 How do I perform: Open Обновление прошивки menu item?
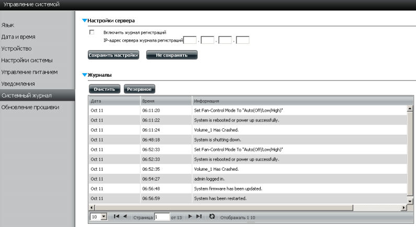pos(30,107)
